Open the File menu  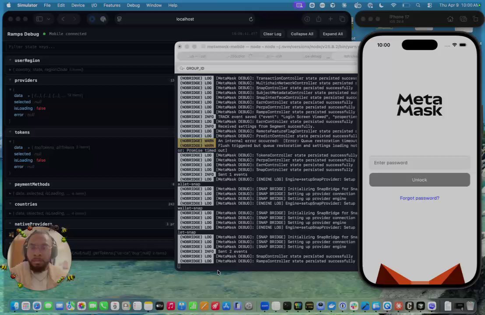pyautogui.click(x=47, y=5)
